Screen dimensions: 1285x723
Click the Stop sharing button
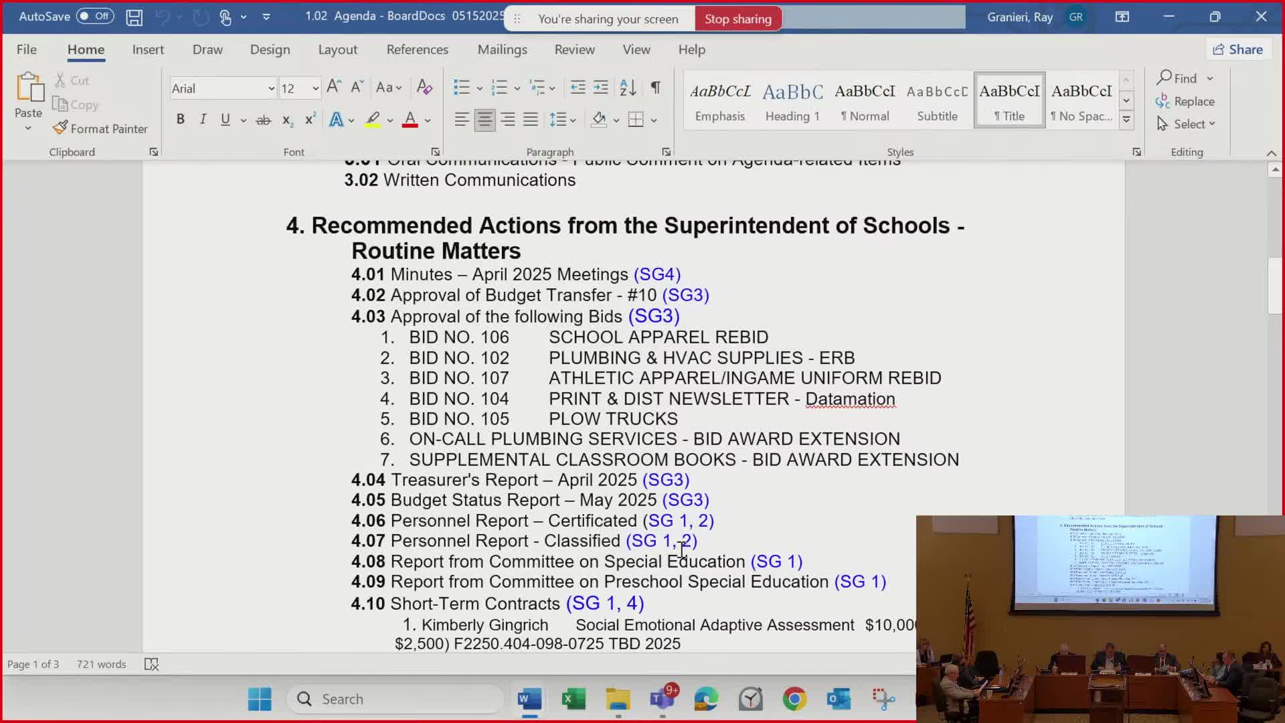738,19
